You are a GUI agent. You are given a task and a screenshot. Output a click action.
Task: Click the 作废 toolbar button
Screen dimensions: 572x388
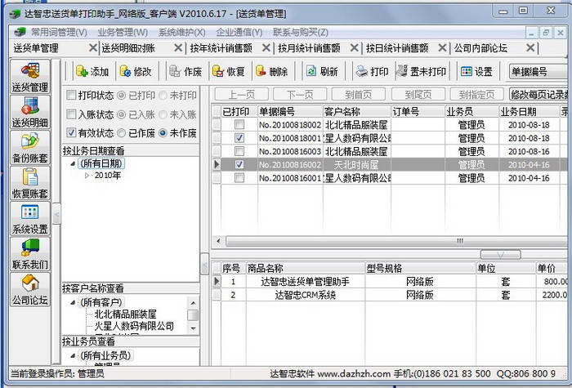[x=185, y=72]
